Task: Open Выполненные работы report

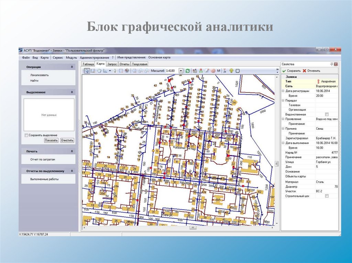Action: click(44, 179)
